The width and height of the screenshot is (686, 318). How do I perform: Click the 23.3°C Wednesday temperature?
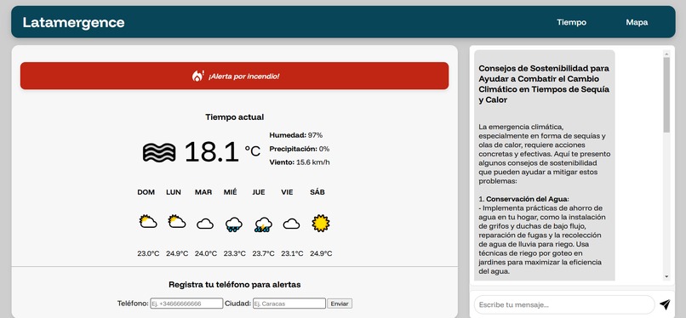point(235,253)
